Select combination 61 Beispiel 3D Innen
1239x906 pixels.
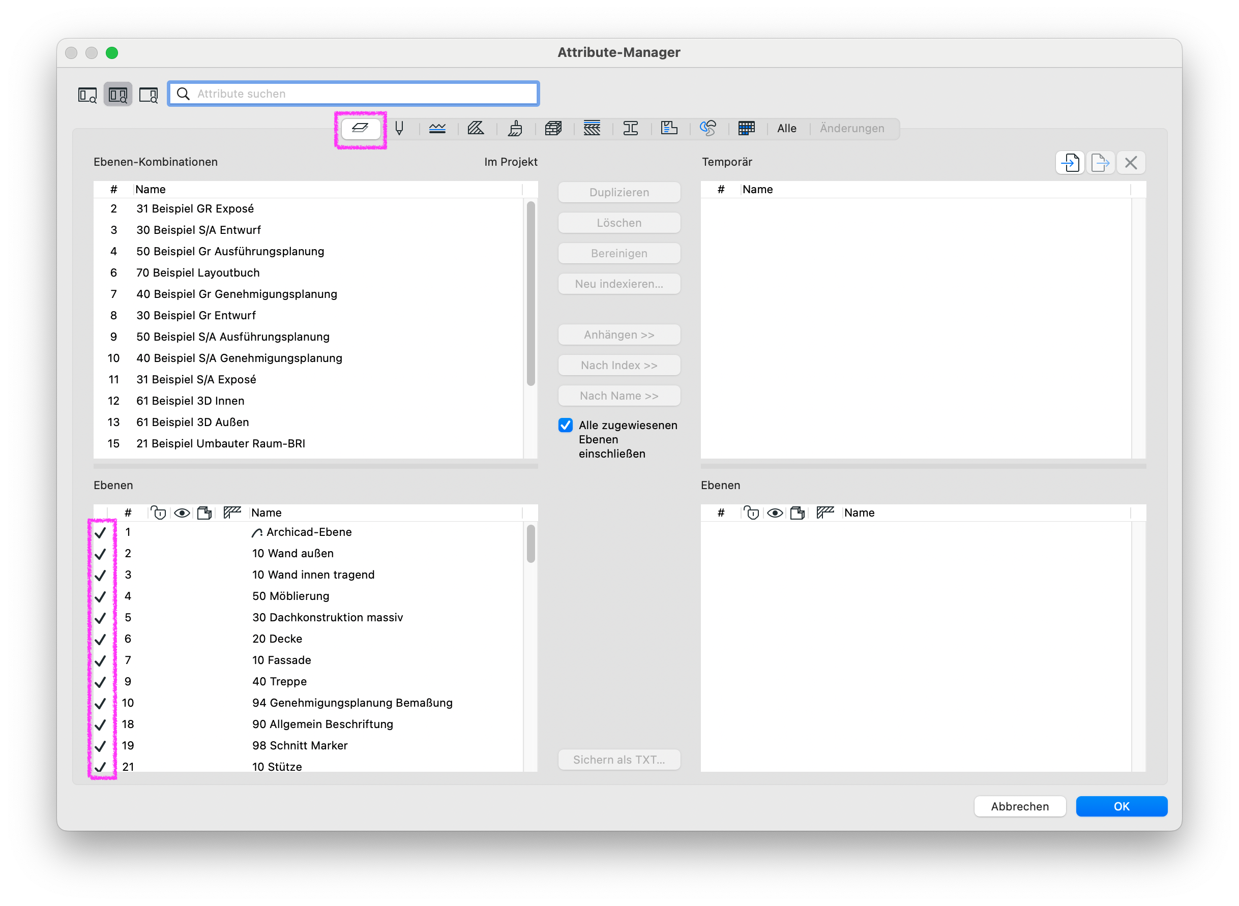tap(308, 401)
